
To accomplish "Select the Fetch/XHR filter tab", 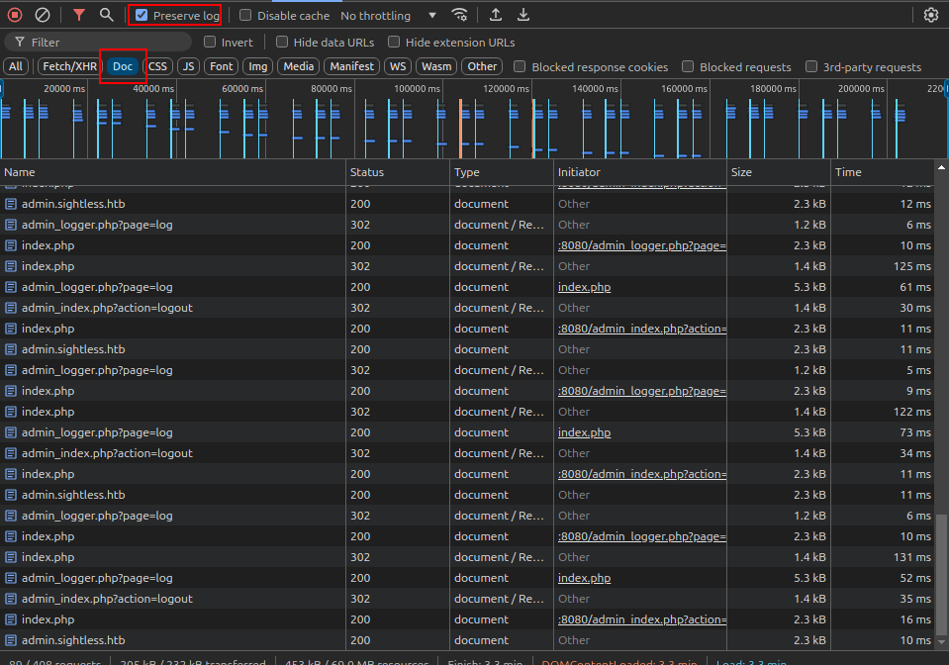I will 68,66.
